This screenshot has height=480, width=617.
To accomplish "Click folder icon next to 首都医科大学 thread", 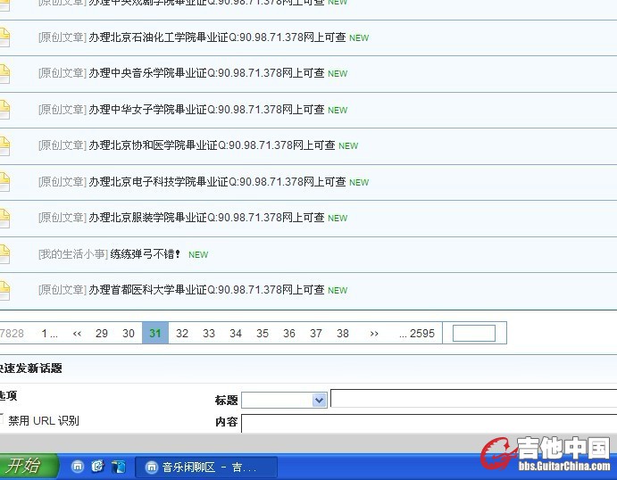I will 4,290.
